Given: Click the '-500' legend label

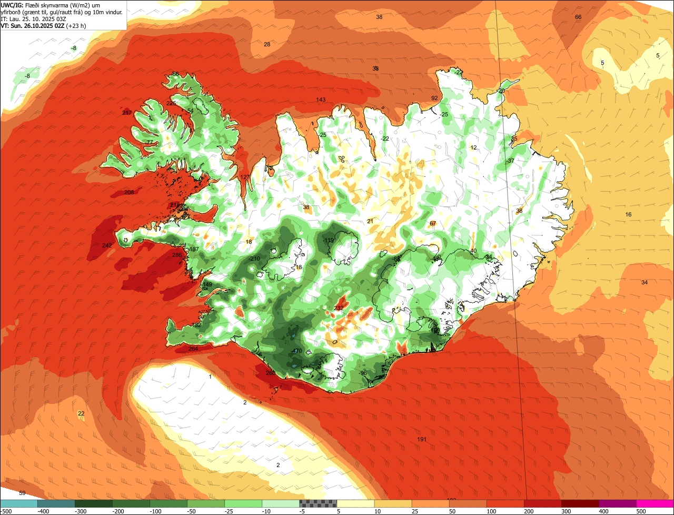Looking at the screenshot, I should coord(6,511).
